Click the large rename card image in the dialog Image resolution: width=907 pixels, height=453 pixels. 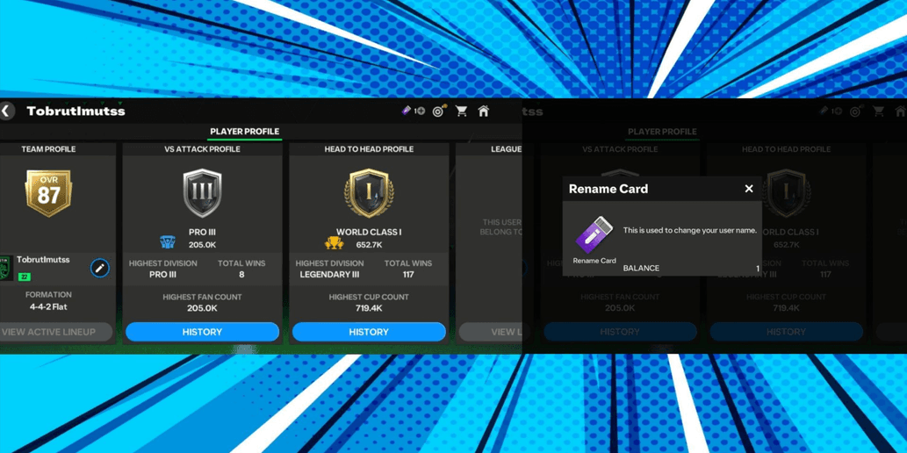coord(594,234)
